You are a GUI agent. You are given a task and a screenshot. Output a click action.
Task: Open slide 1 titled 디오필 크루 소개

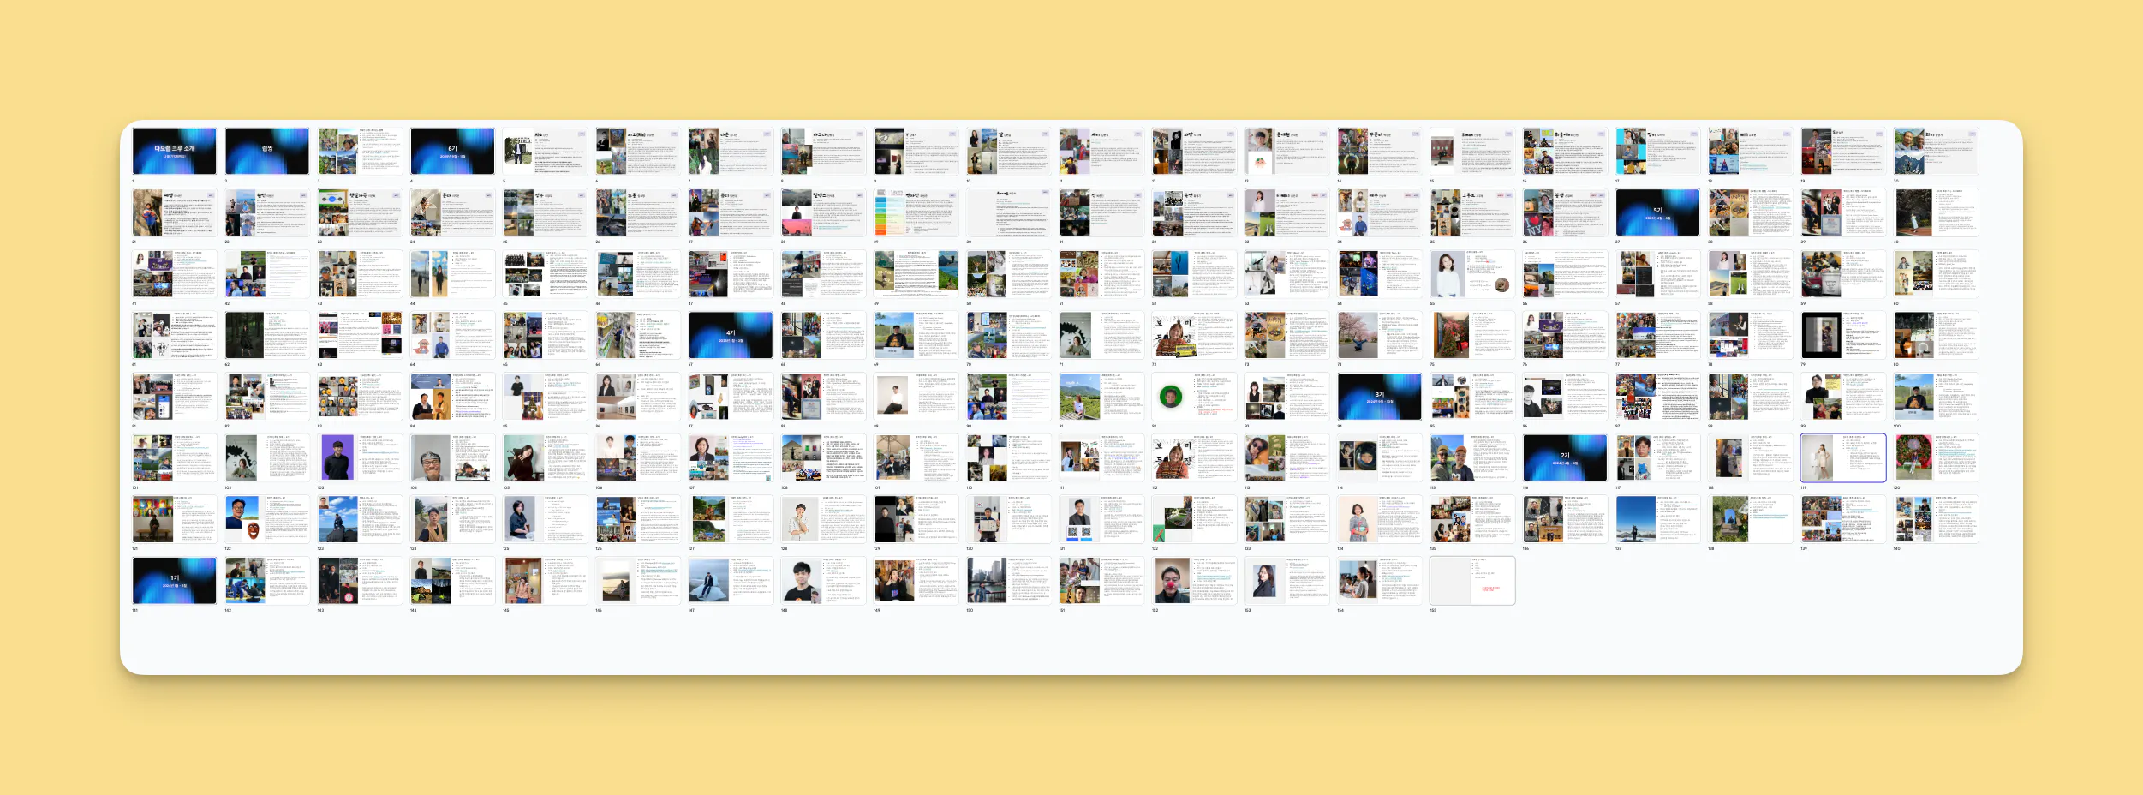point(174,152)
